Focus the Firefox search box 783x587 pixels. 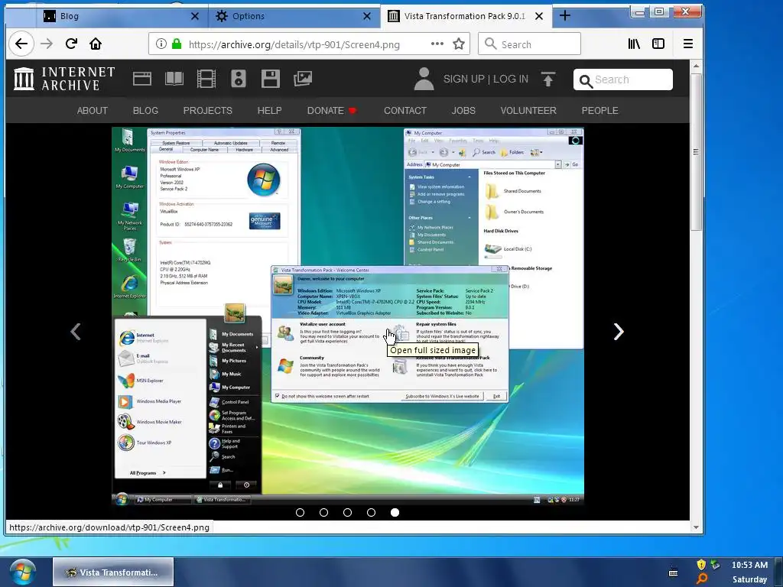pyautogui.click(x=529, y=44)
